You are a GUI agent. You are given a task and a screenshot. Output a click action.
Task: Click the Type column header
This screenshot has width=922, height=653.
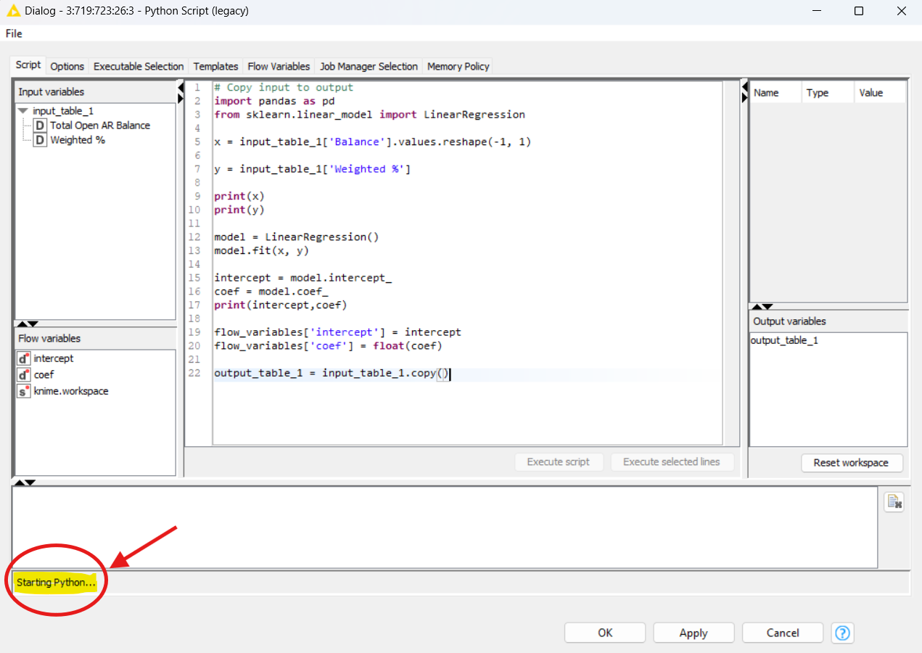(827, 92)
